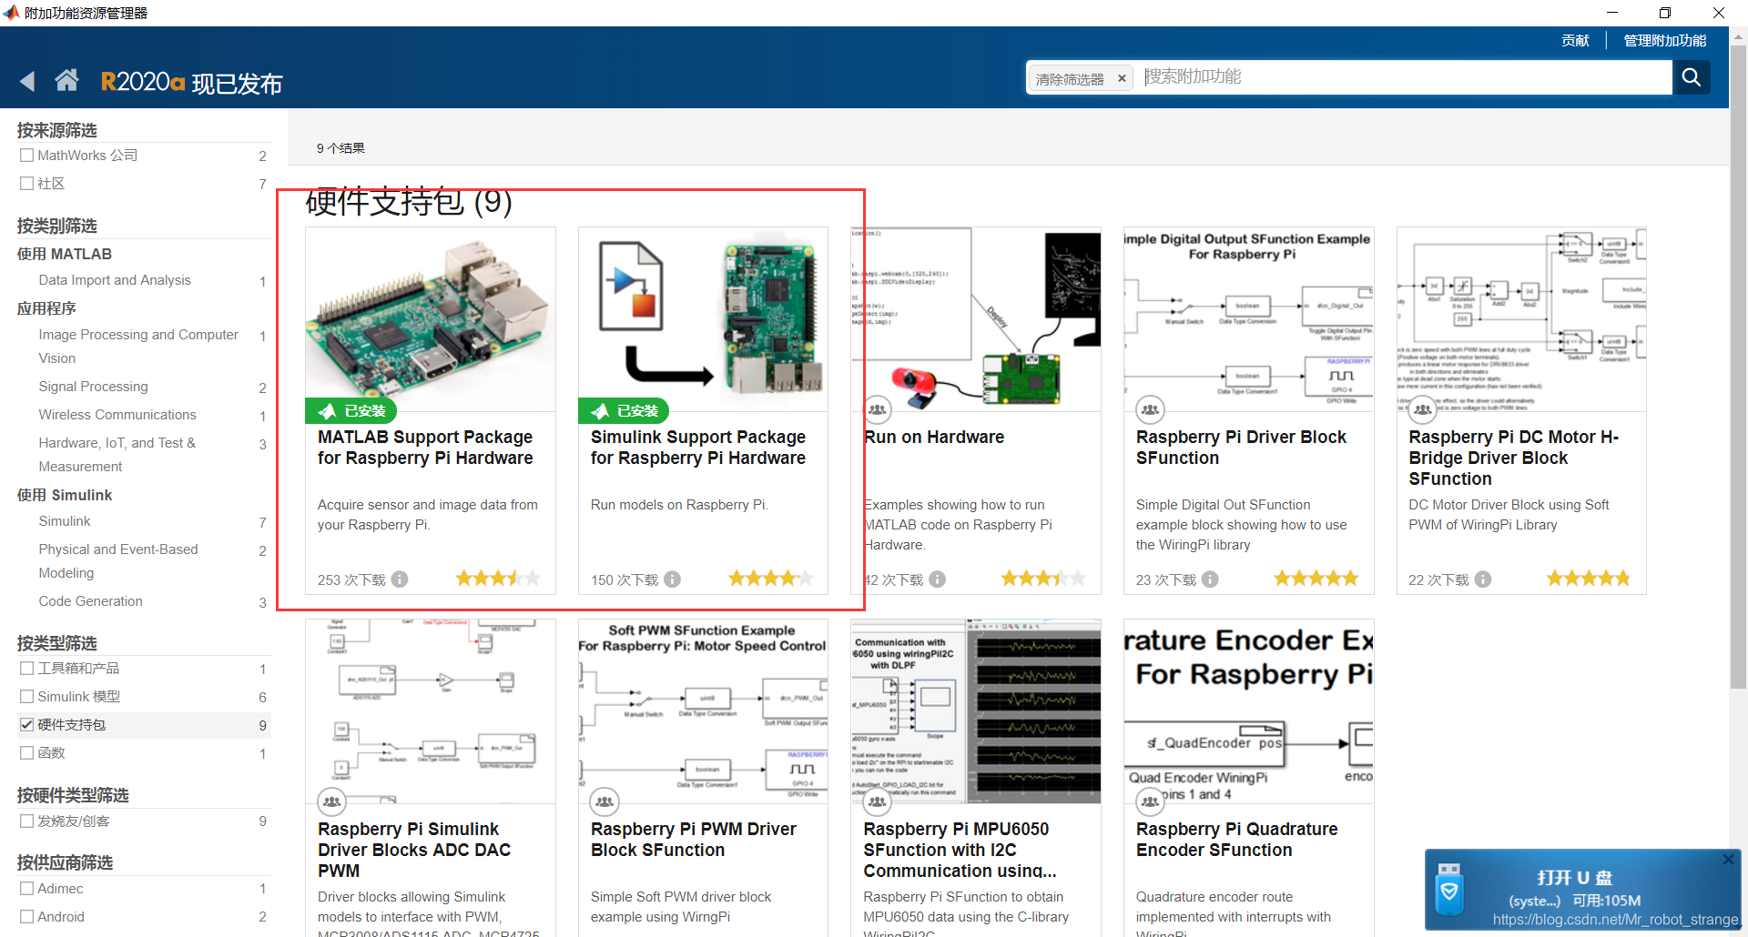Select the Code Generation category
1748x937 pixels.
point(90,601)
